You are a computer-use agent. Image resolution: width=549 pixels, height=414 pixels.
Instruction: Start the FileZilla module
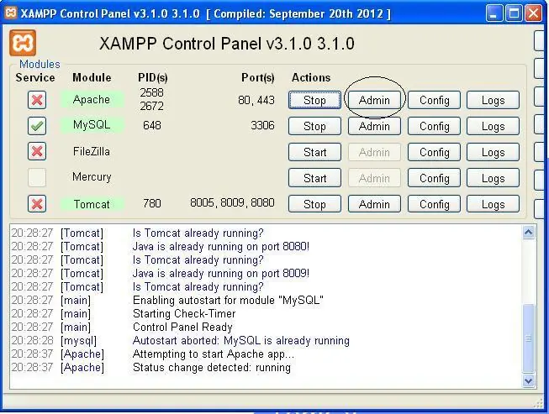314,152
